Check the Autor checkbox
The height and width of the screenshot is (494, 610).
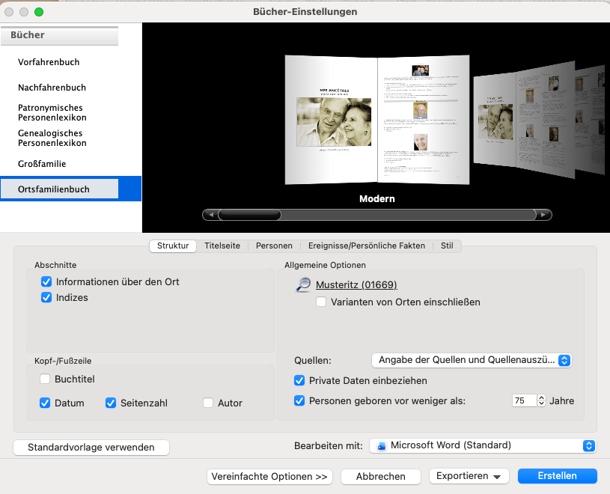(208, 403)
